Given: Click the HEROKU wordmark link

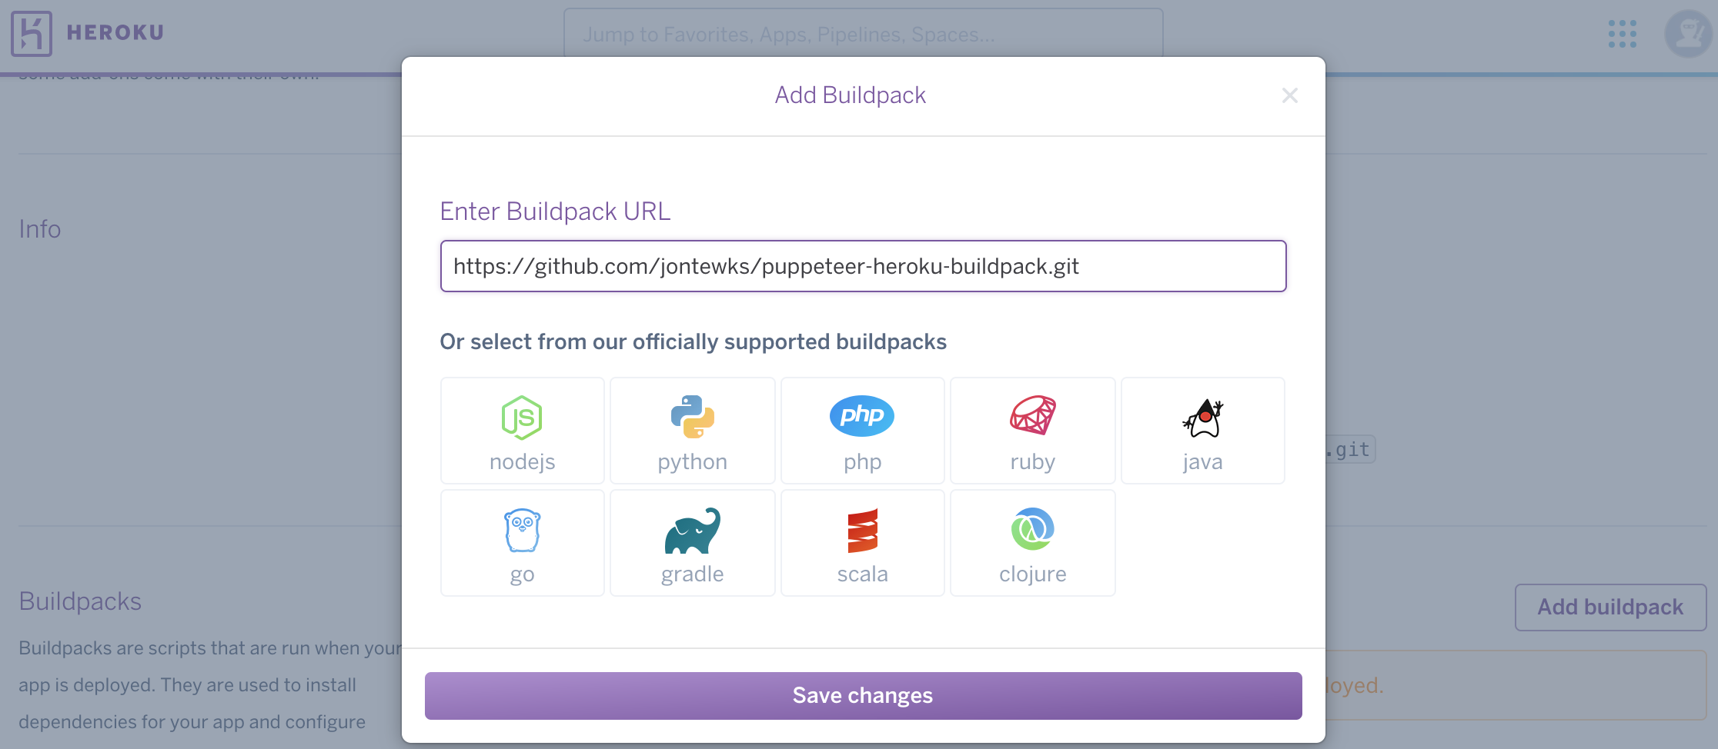Looking at the screenshot, I should 115,33.
